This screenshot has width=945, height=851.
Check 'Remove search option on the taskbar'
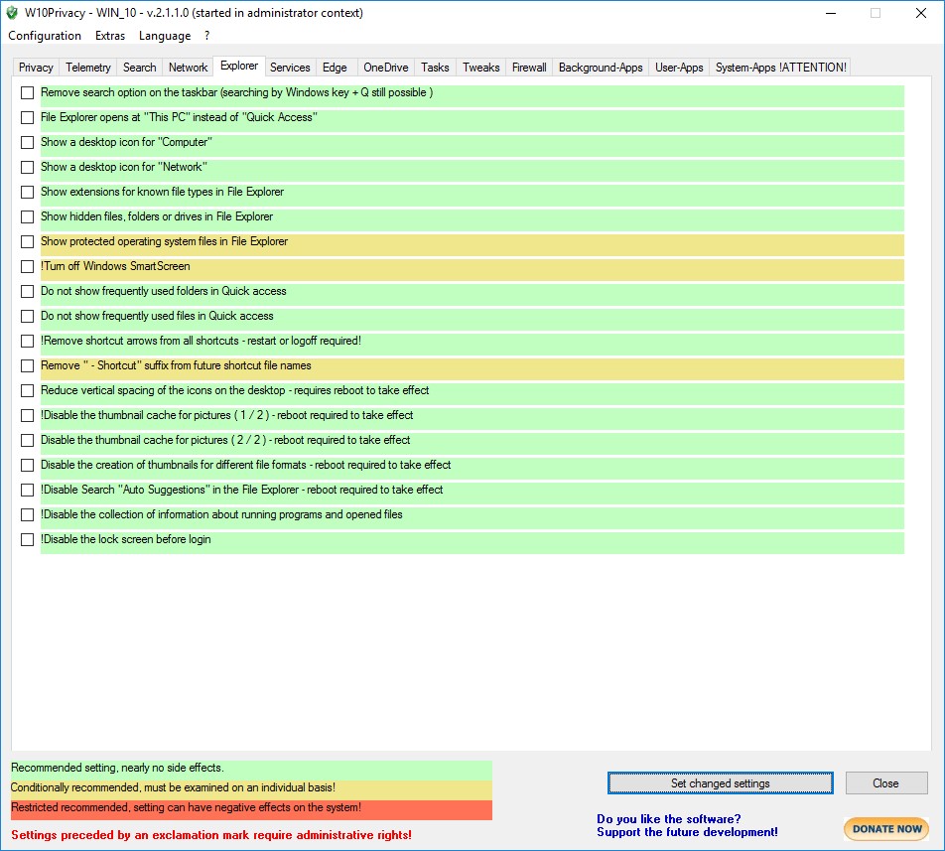point(28,93)
